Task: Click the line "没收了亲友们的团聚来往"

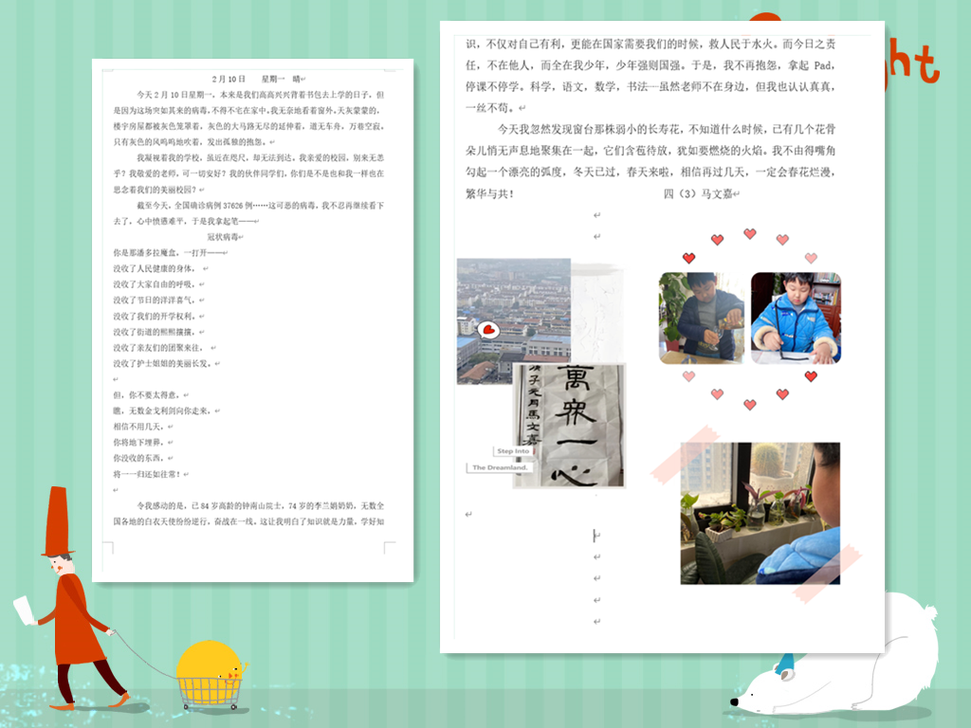Action: (x=158, y=348)
